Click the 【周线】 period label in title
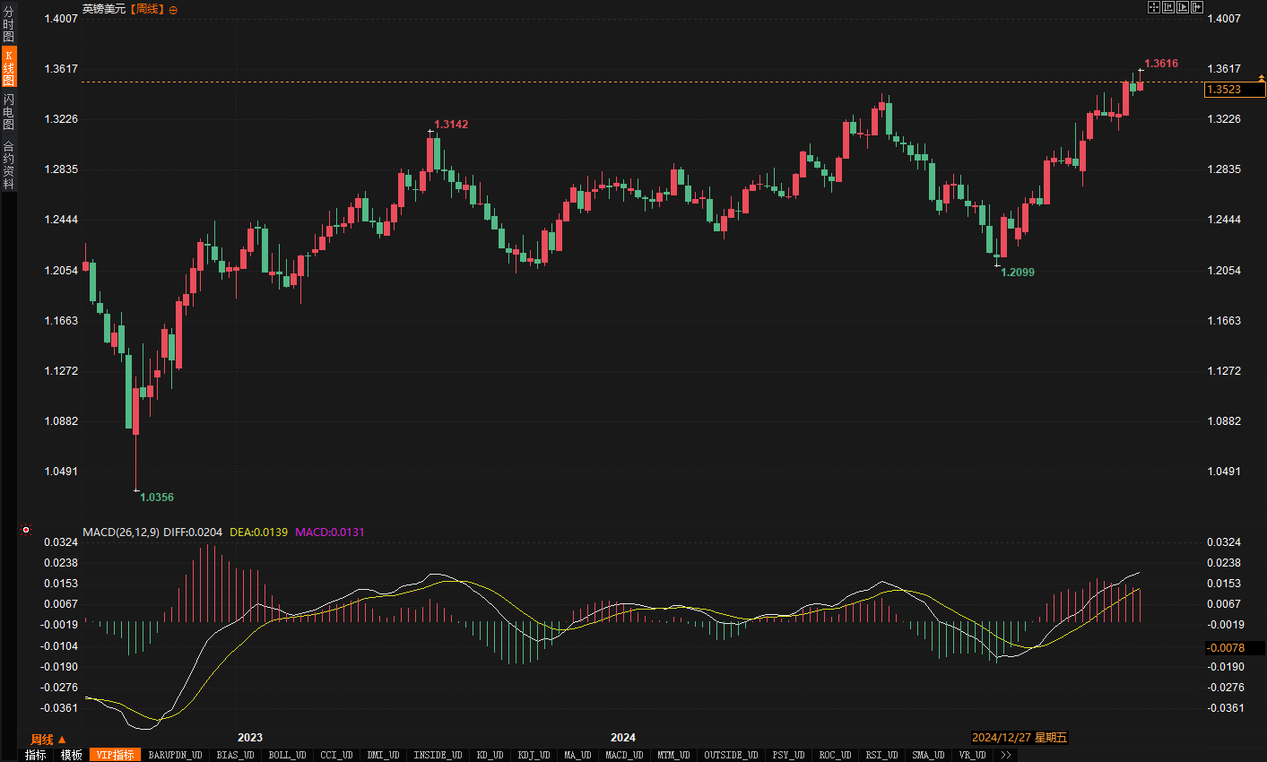This screenshot has height=762, width=1267. 147,9
